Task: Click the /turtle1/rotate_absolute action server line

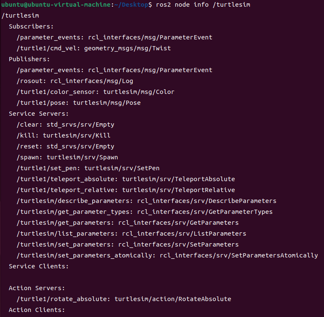Action: click(x=124, y=299)
